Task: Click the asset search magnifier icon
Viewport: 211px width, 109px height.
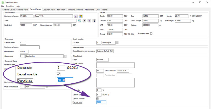Action: coord(80,21)
